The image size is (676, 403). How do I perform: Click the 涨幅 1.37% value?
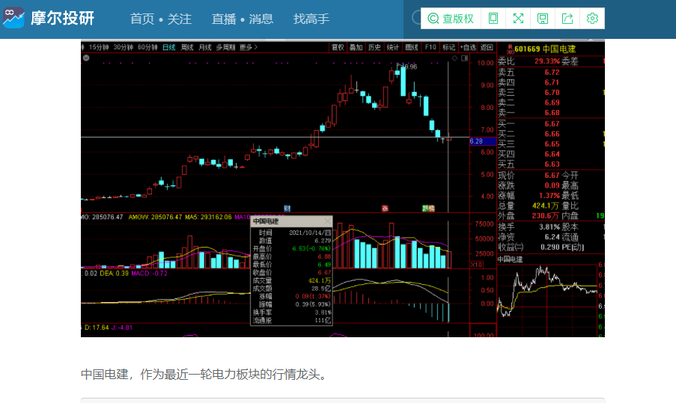pyautogui.click(x=549, y=195)
